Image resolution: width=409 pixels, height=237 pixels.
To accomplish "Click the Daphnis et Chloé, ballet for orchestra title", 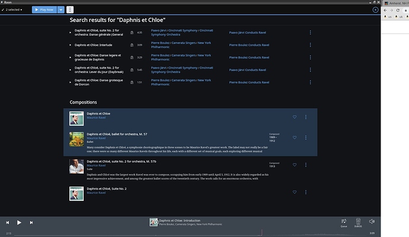I will coord(117,134).
